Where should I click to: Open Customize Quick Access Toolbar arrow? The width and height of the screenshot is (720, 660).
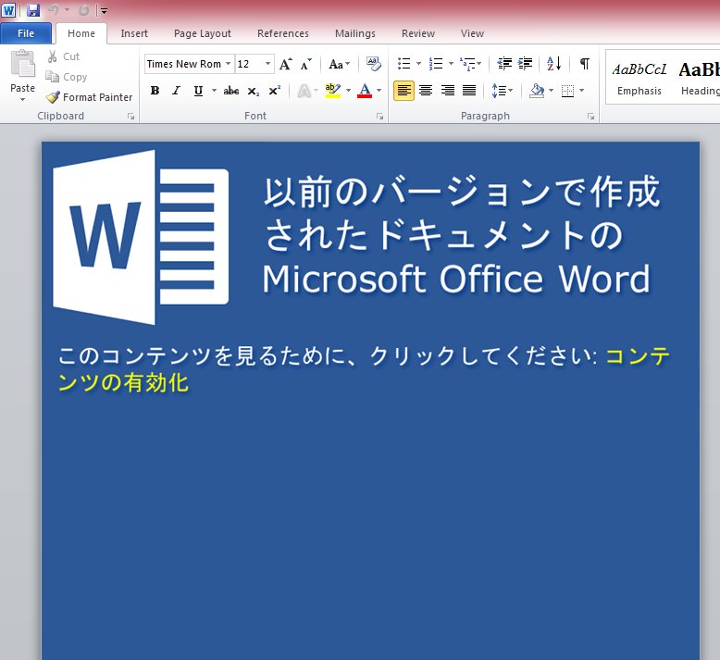[104, 10]
